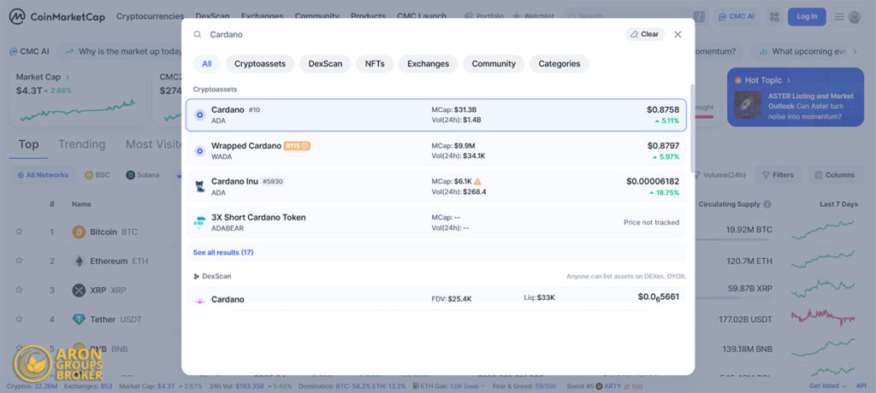876x393 pixels.
Task: Click the 3X Short Cardano Token icon
Action: coord(200,222)
